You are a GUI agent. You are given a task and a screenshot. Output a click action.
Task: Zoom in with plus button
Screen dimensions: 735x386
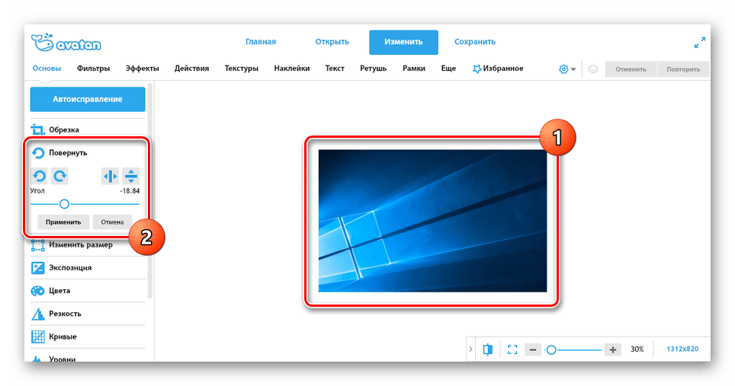point(613,349)
